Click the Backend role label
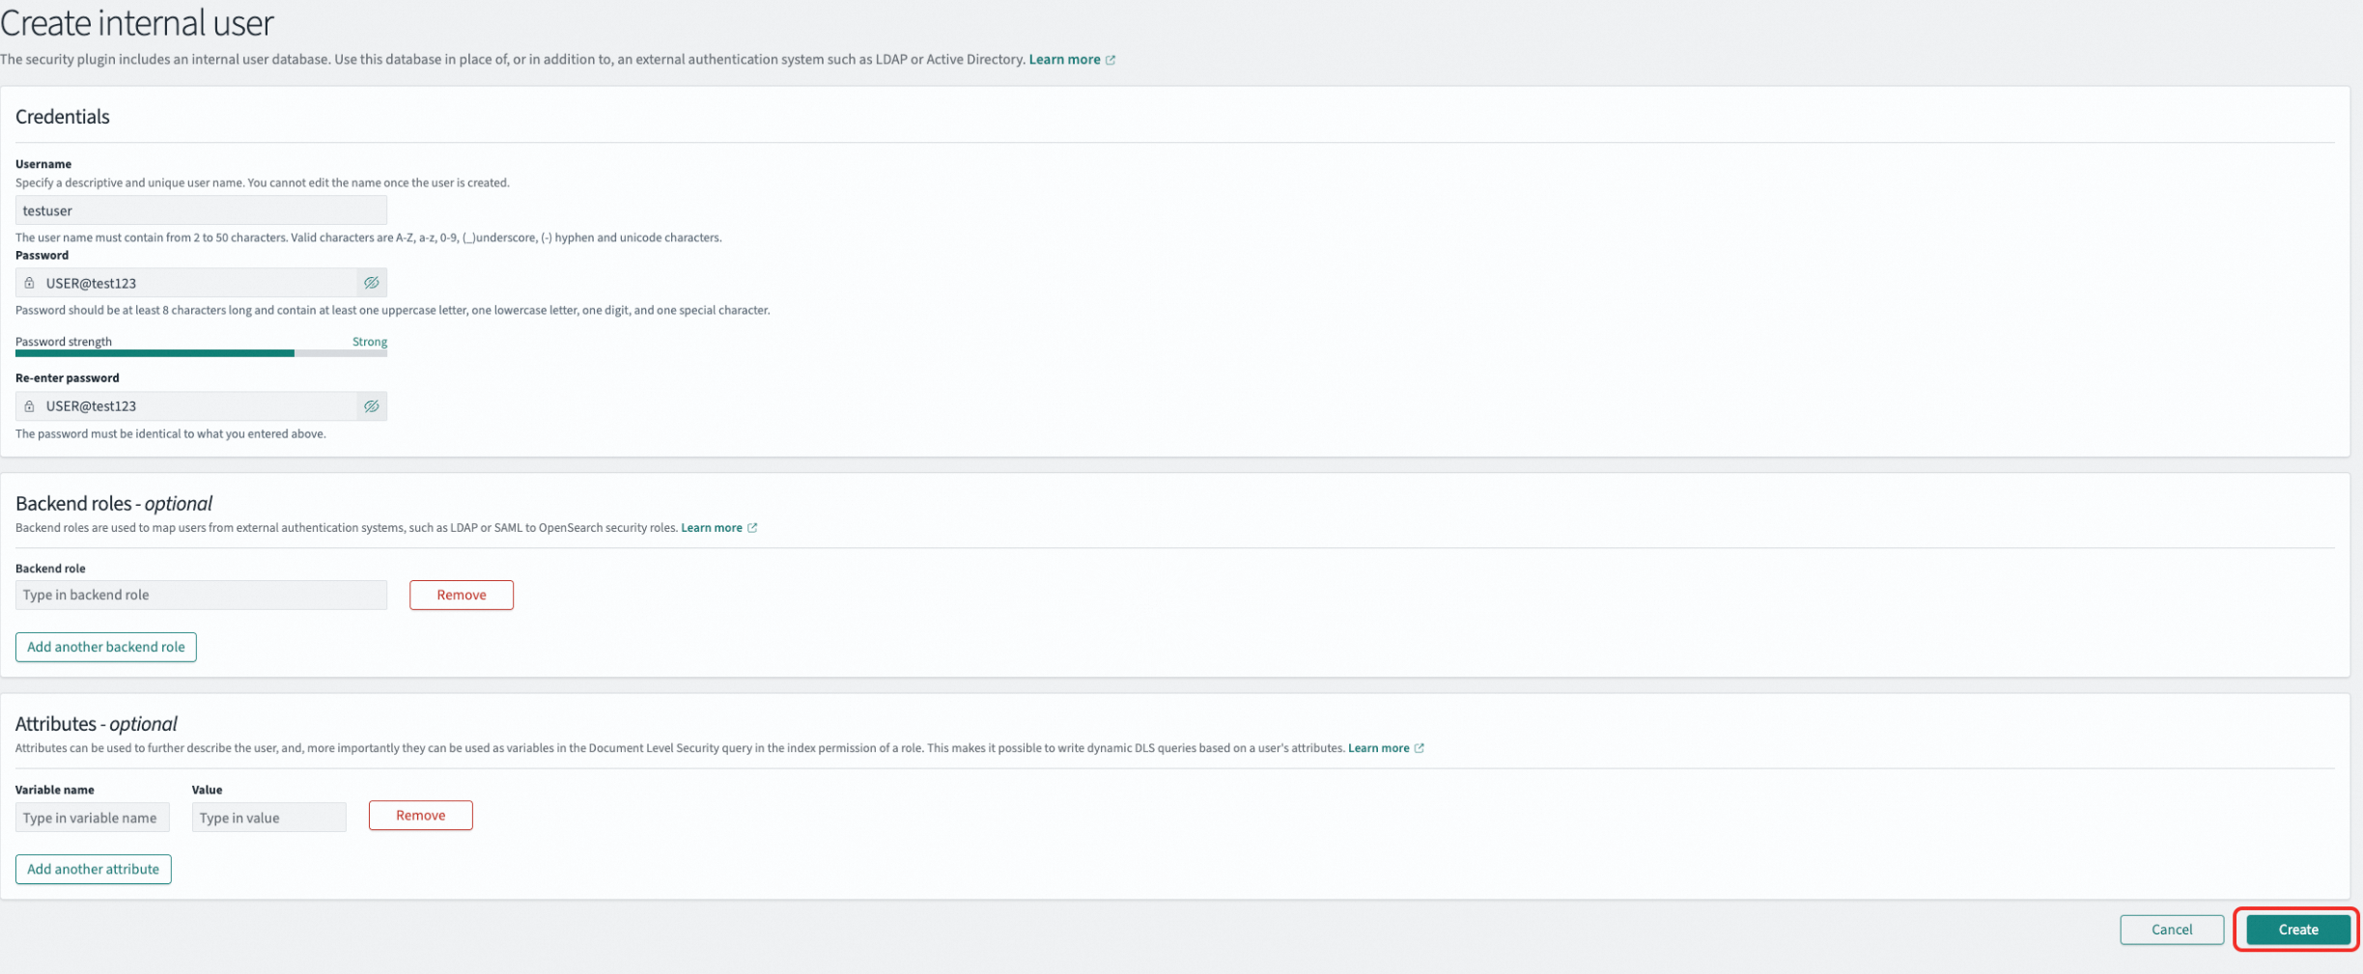The image size is (2363, 974). tap(50, 569)
